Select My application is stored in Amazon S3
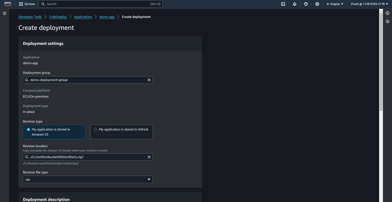 coord(54,132)
